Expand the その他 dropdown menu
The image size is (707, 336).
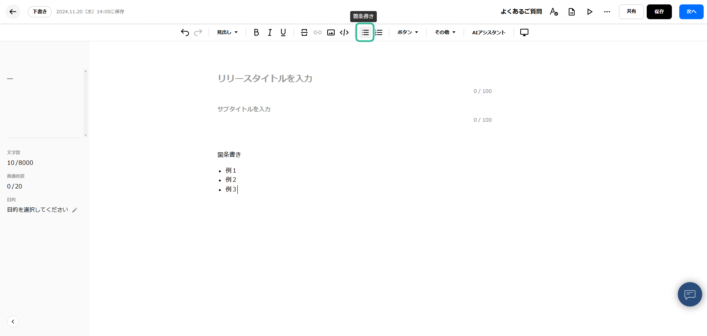pyautogui.click(x=445, y=32)
